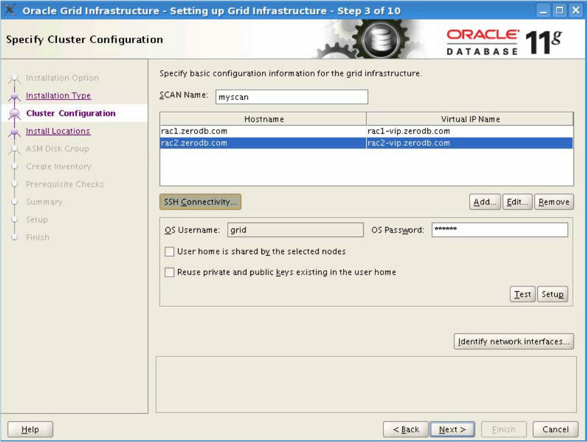Enable 'User home is shared' checkbox
The image size is (587, 442).
tap(170, 252)
